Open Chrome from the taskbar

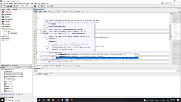53,100
